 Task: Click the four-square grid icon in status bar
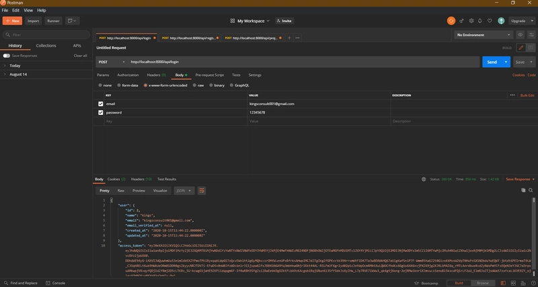(513, 283)
